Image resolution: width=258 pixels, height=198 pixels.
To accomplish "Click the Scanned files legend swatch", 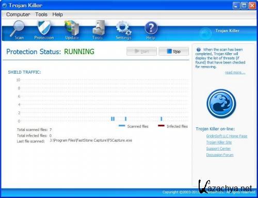I will coord(122,126).
